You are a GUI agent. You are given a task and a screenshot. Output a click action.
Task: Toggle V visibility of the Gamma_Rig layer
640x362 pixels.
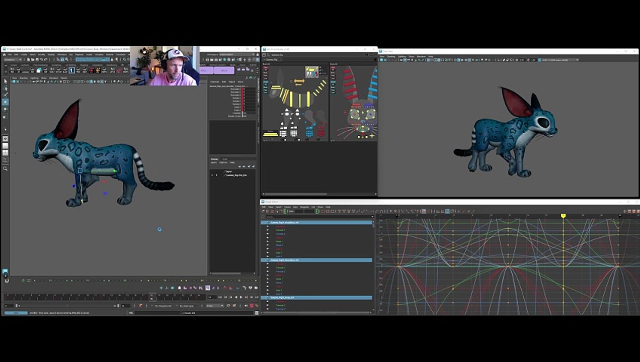click(212, 175)
